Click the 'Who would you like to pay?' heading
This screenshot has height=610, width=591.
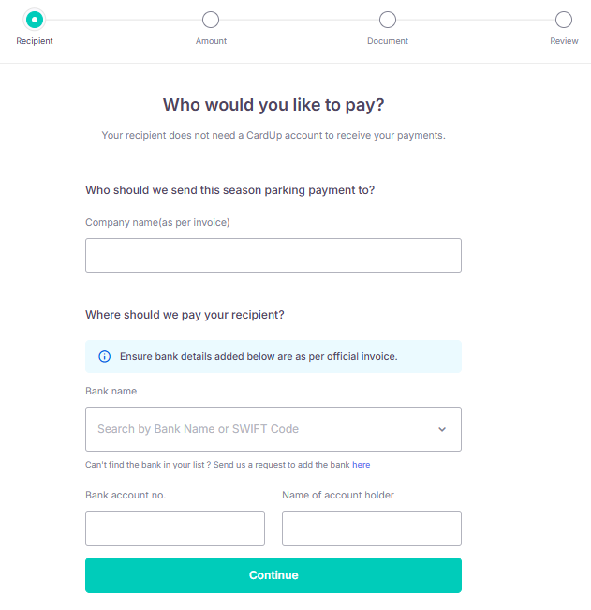click(273, 105)
